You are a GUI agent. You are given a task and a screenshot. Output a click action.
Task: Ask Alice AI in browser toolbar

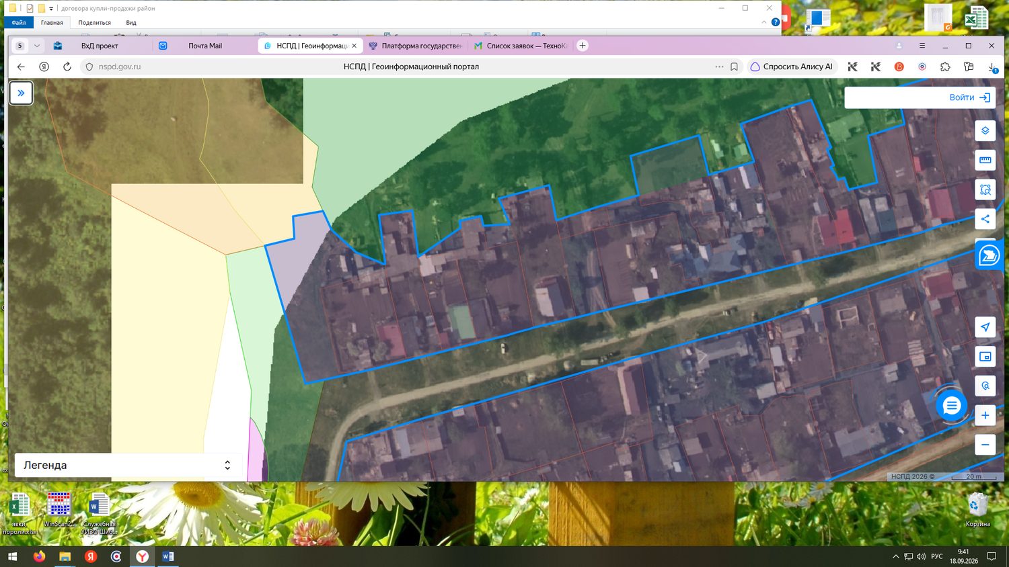coord(792,67)
